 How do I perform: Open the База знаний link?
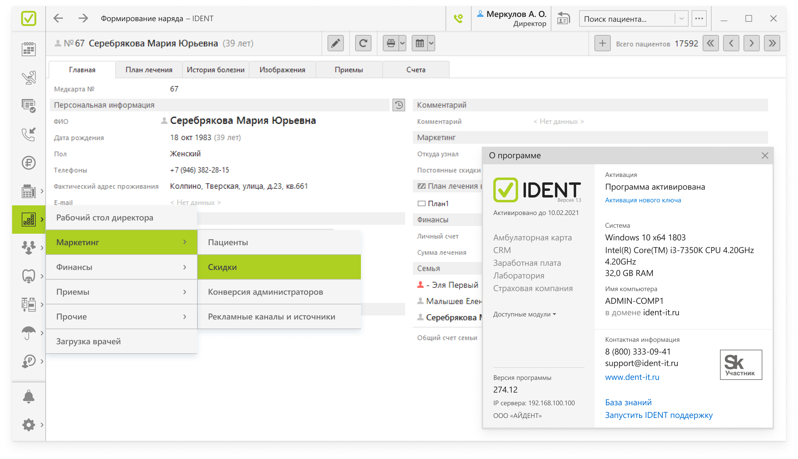[628, 402]
